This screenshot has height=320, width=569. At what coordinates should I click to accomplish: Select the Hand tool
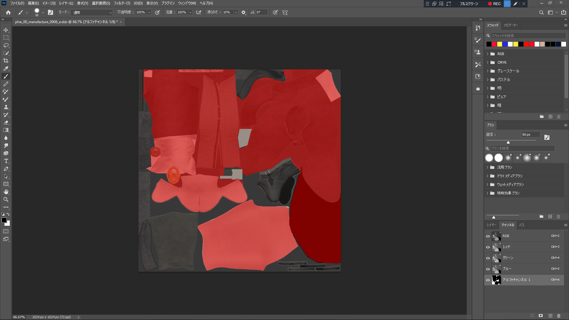coord(6,192)
